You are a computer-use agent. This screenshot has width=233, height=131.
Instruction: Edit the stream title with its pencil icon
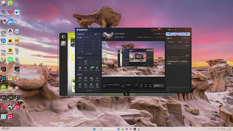(x=127, y=34)
